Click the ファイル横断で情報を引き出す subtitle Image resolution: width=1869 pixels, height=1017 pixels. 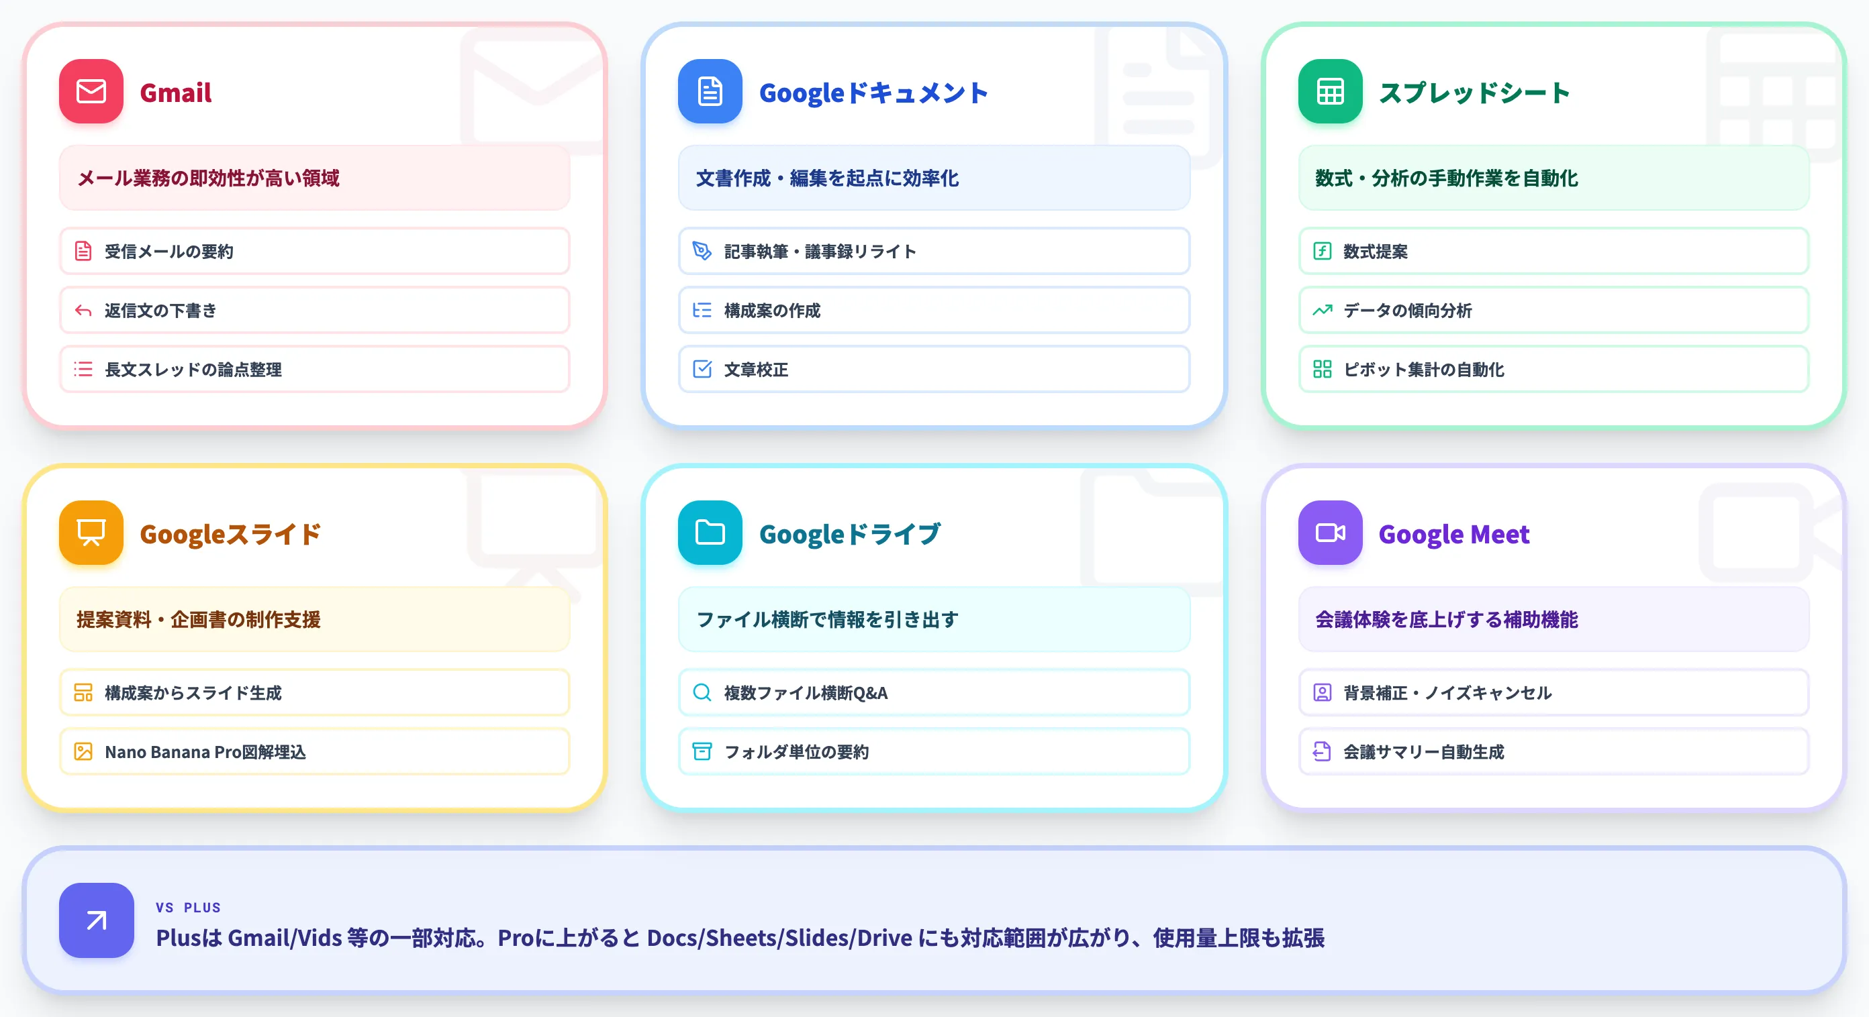point(827,619)
